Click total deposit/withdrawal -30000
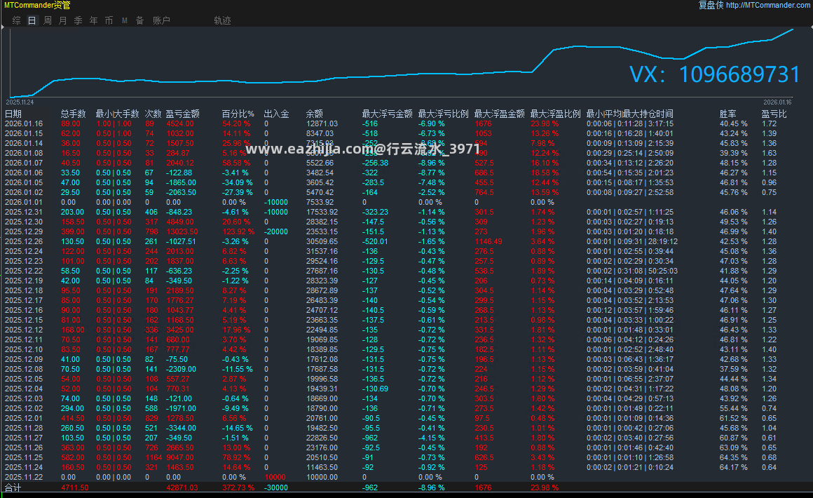Screen dimensions: 813x498 pos(276,488)
